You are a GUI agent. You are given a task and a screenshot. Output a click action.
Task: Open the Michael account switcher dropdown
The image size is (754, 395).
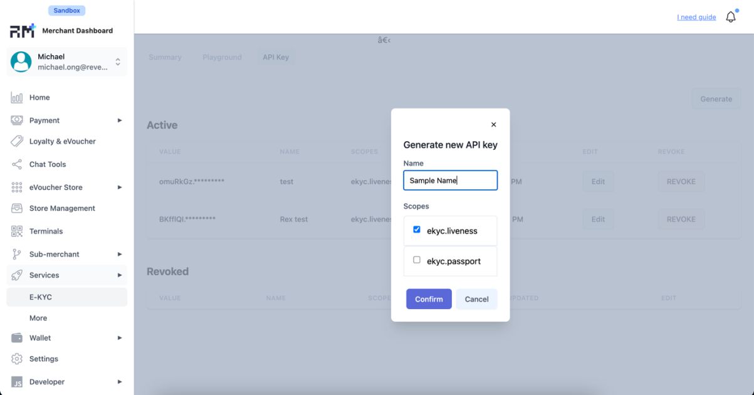67,62
